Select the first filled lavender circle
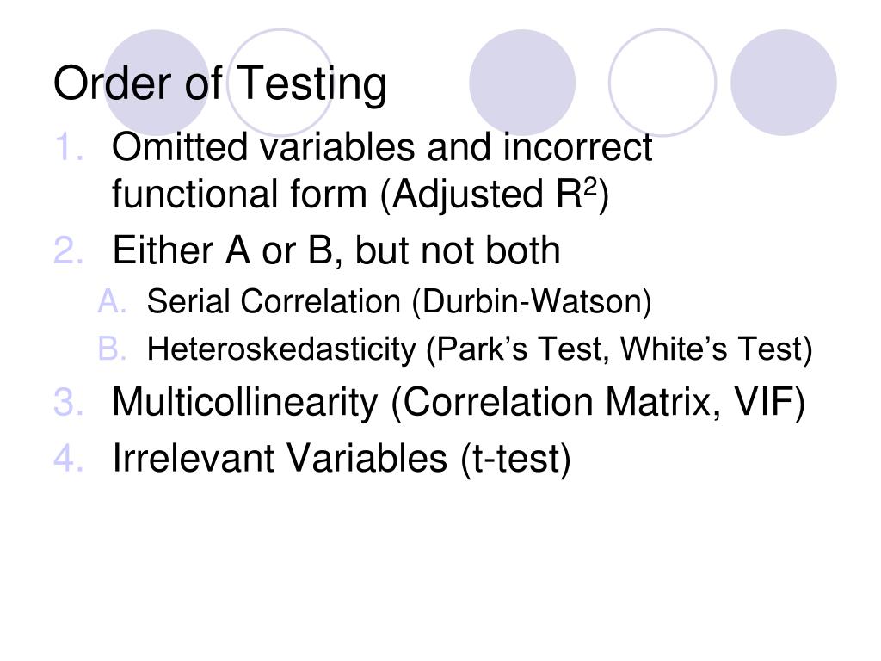This screenshot has width=881, height=661. (157, 83)
